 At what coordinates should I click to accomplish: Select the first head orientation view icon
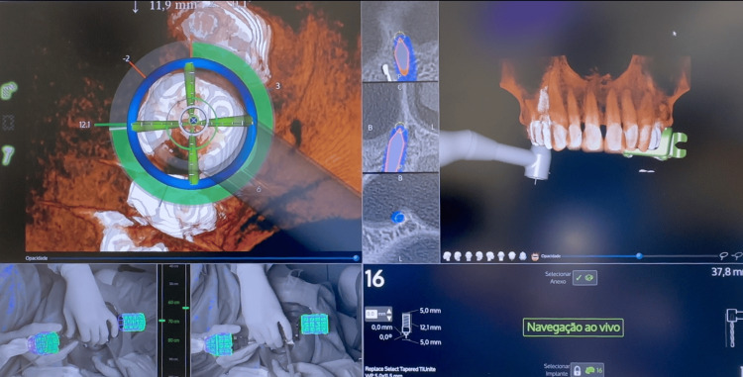tap(447, 256)
